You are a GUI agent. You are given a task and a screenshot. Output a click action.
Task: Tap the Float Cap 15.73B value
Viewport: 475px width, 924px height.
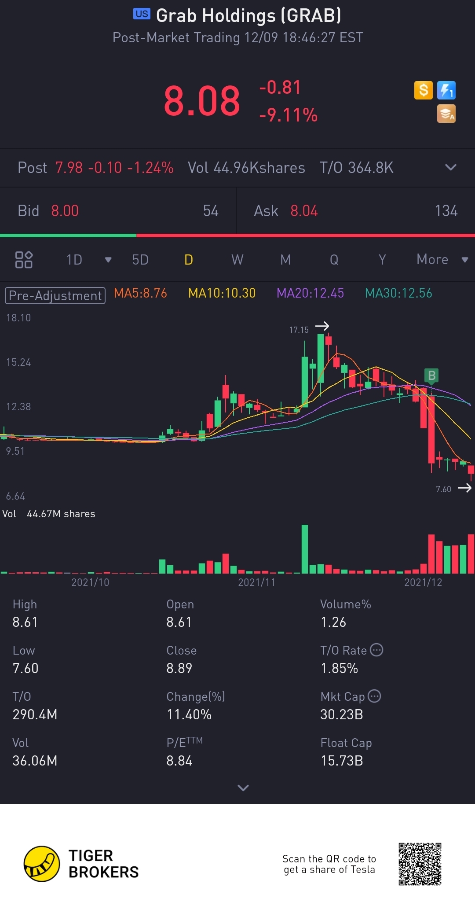tap(342, 761)
